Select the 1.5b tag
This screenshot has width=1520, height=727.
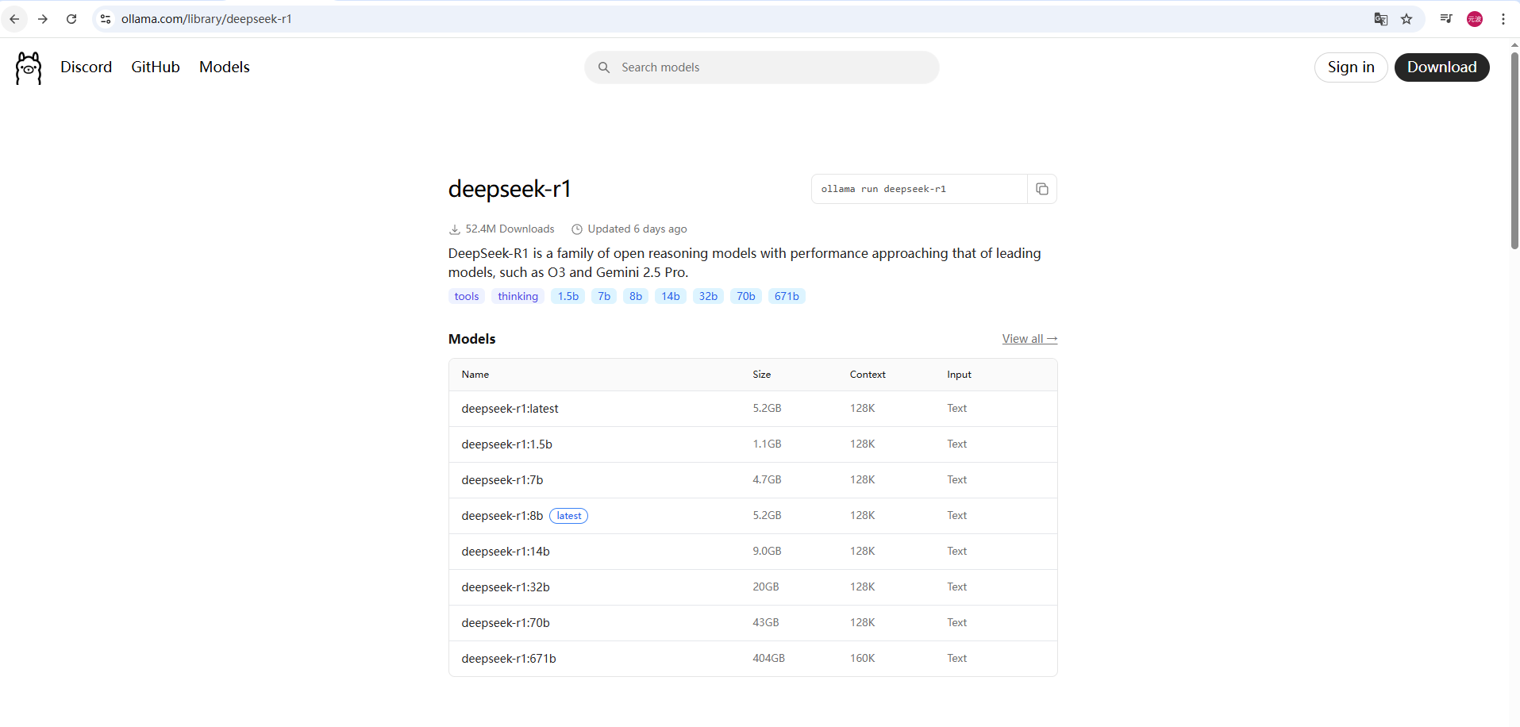coord(568,296)
